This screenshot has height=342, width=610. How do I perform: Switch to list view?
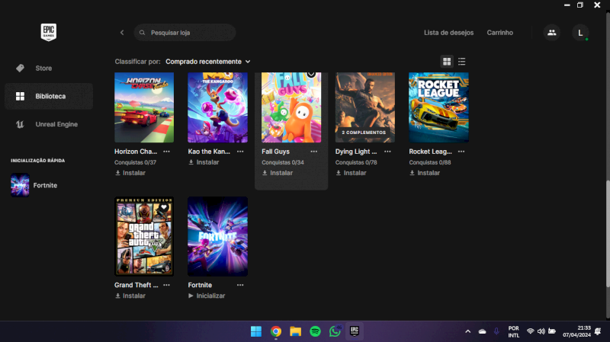(462, 61)
